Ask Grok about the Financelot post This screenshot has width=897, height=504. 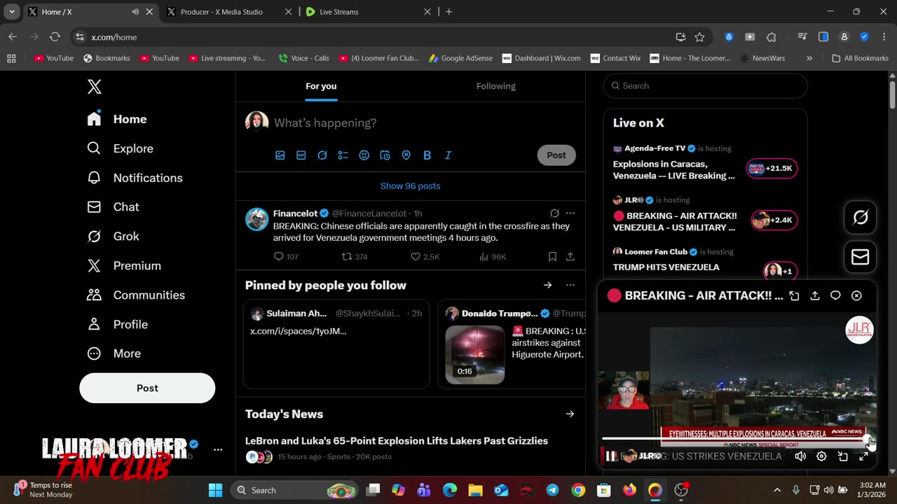click(554, 213)
